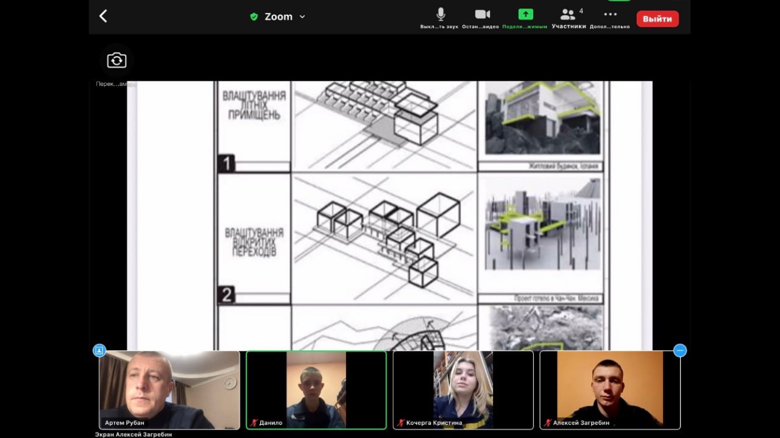Click the "ВЛАШТУВАННЯ ВІДКРИТИХ ПЕРЕХОДІВ" heading
Screen dimensions: 780x438
(254, 242)
